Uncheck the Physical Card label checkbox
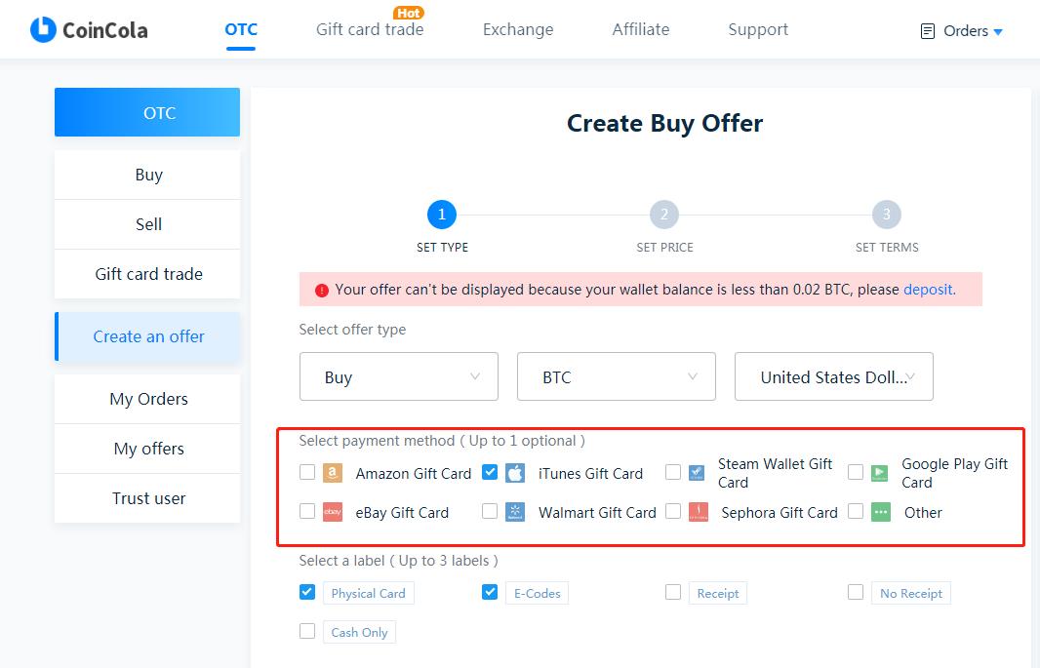 307,592
